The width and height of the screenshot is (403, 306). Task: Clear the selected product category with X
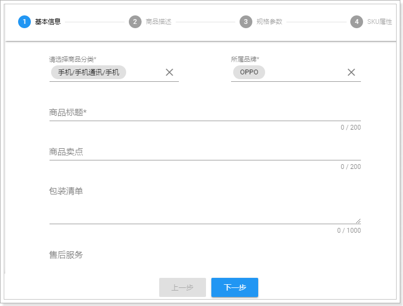tap(169, 72)
